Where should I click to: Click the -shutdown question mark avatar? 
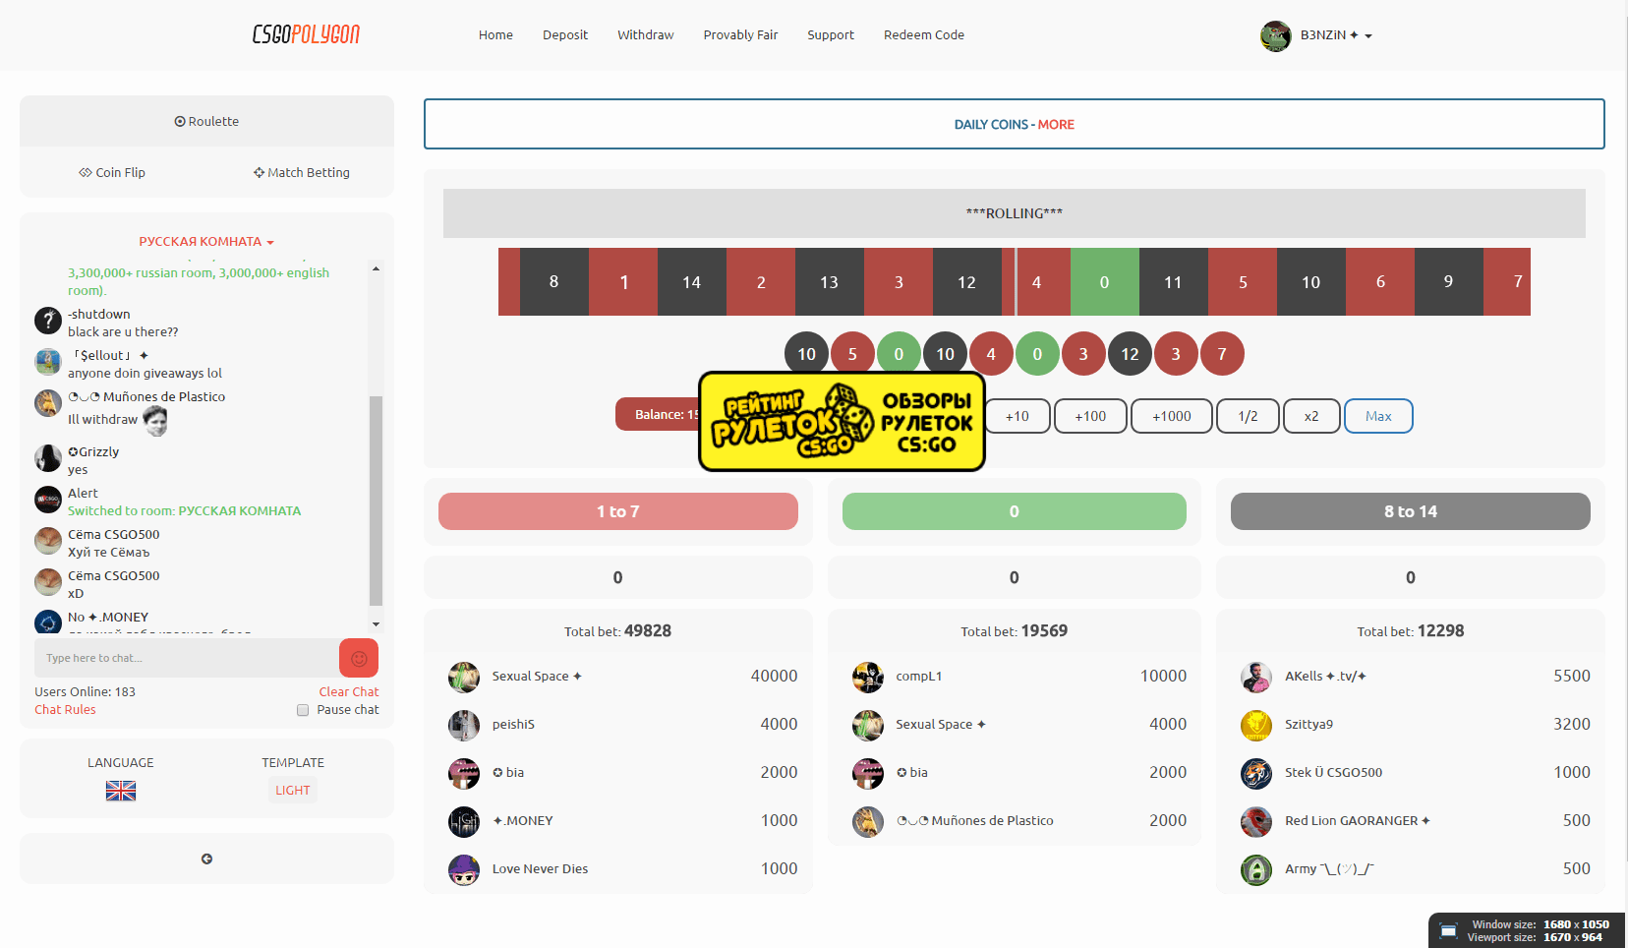click(48, 320)
